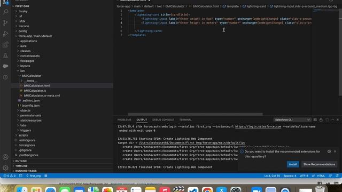Expand the triggers folder
Image resolution: width=342 pixels, height=192 pixels.
(x=26, y=130)
